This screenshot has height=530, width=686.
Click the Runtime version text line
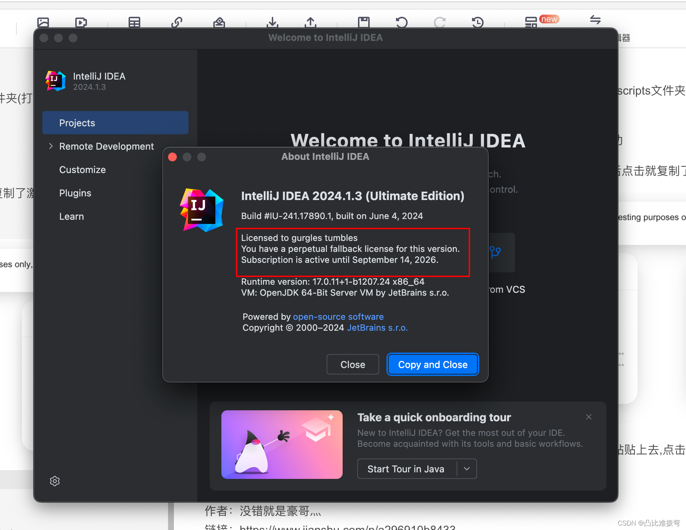pos(333,281)
